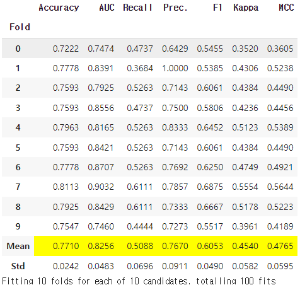300x285 pixels.
Task: Select fold 7 accuracy value 0.8113
Action: (66, 187)
